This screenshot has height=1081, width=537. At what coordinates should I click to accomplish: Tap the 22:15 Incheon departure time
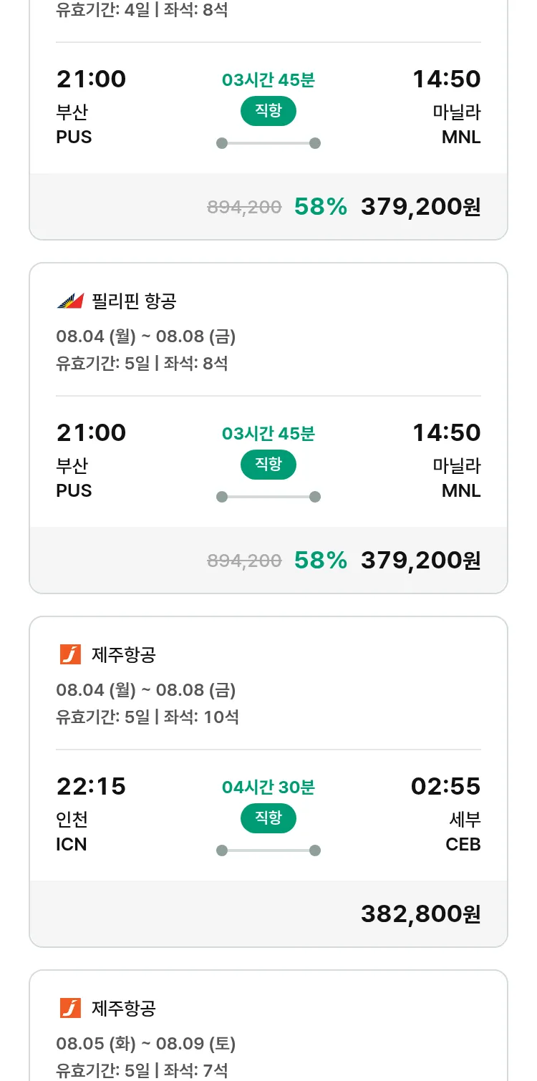91,786
